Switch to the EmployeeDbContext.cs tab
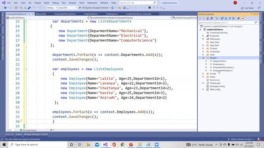The width and height of the screenshot is (264, 148). coord(65,14)
